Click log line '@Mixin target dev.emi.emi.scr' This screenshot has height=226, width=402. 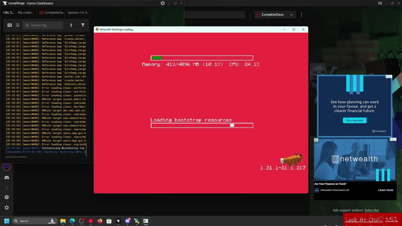[x=46, y=110]
